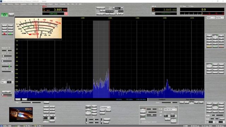Move the Master AF volume slider
This screenshot has height=127, width=226.
tap(7, 50)
